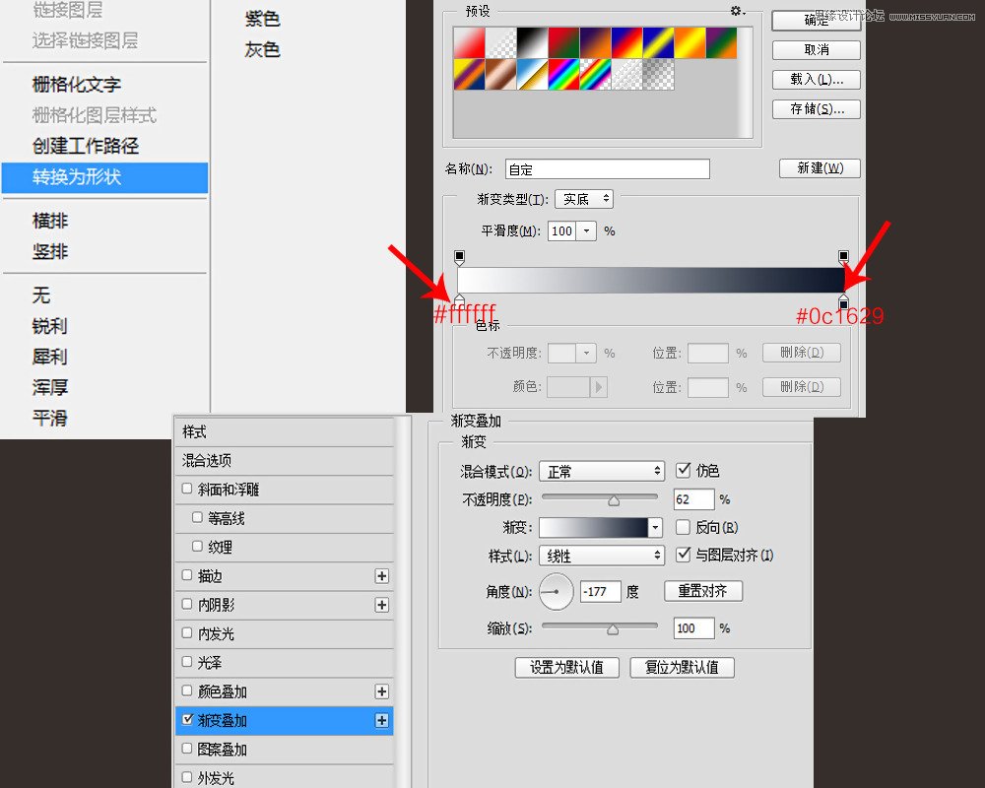
Task: Open the 混合模式 dropdown showing 正常
Action: click(601, 470)
